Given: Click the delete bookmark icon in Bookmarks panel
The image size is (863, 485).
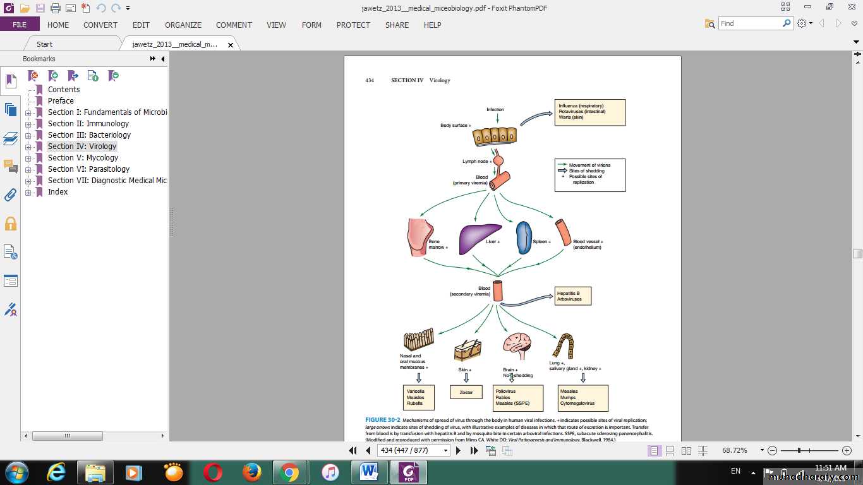Looking at the screenshot, I should click(x=33, y=76).
